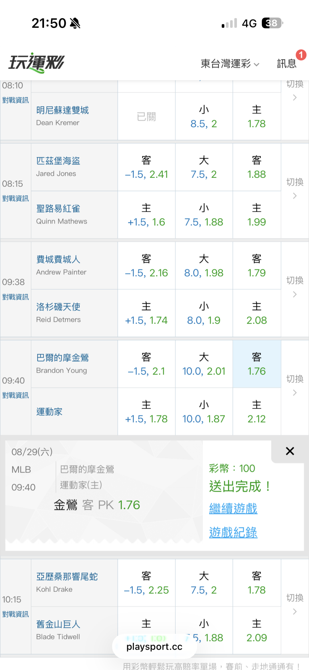Select 主 2.12 for 運動家 moneyline
The width and height of the screenshot is (309, 670).
(x=257, y=412)
